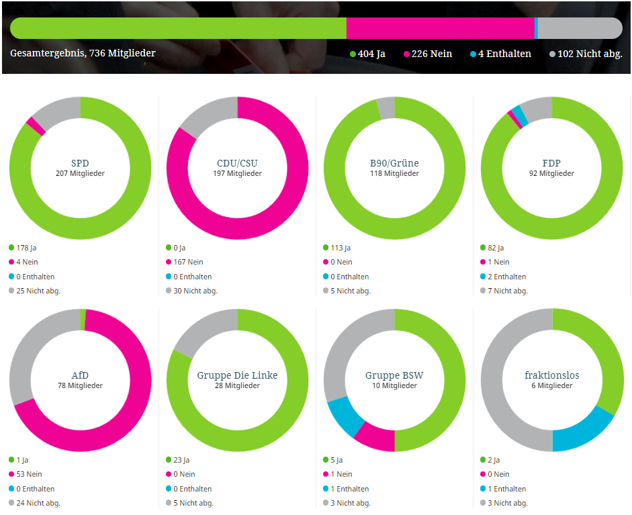Click the pink Nein segment of the top result bar
The width and height of the screenshot is (632, 515).
440,28
